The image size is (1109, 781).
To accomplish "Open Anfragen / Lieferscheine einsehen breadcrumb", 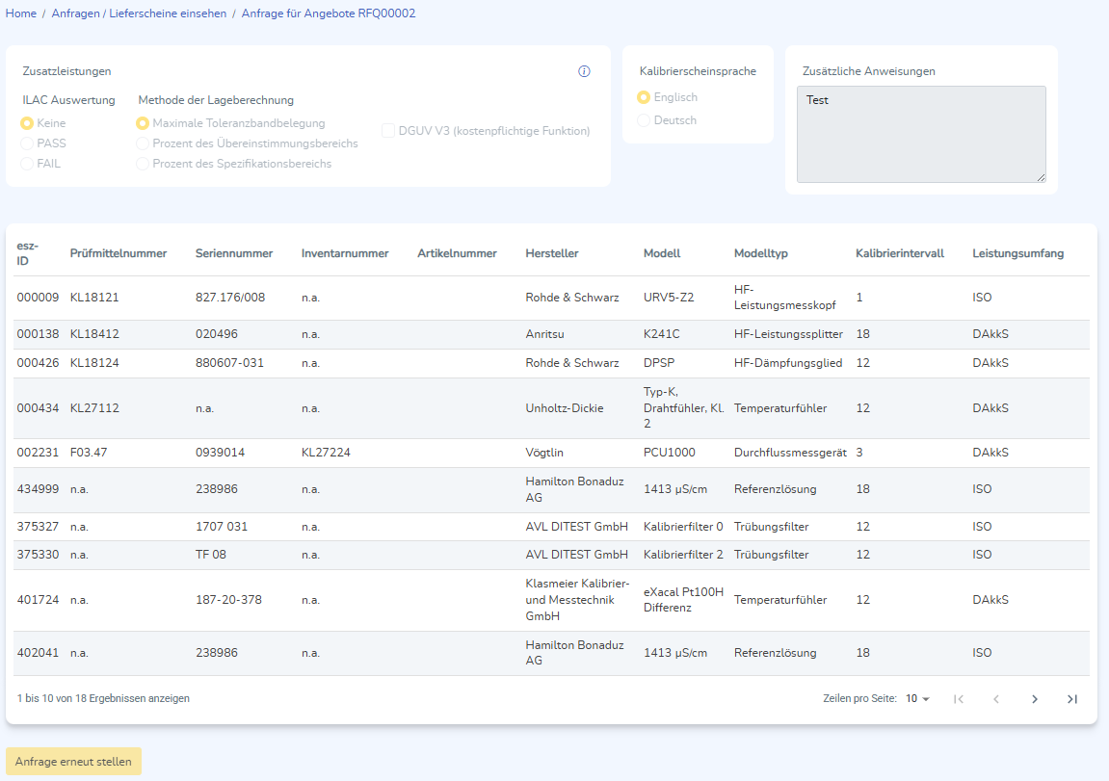I will pyautogui.click(x=139, y=13).
